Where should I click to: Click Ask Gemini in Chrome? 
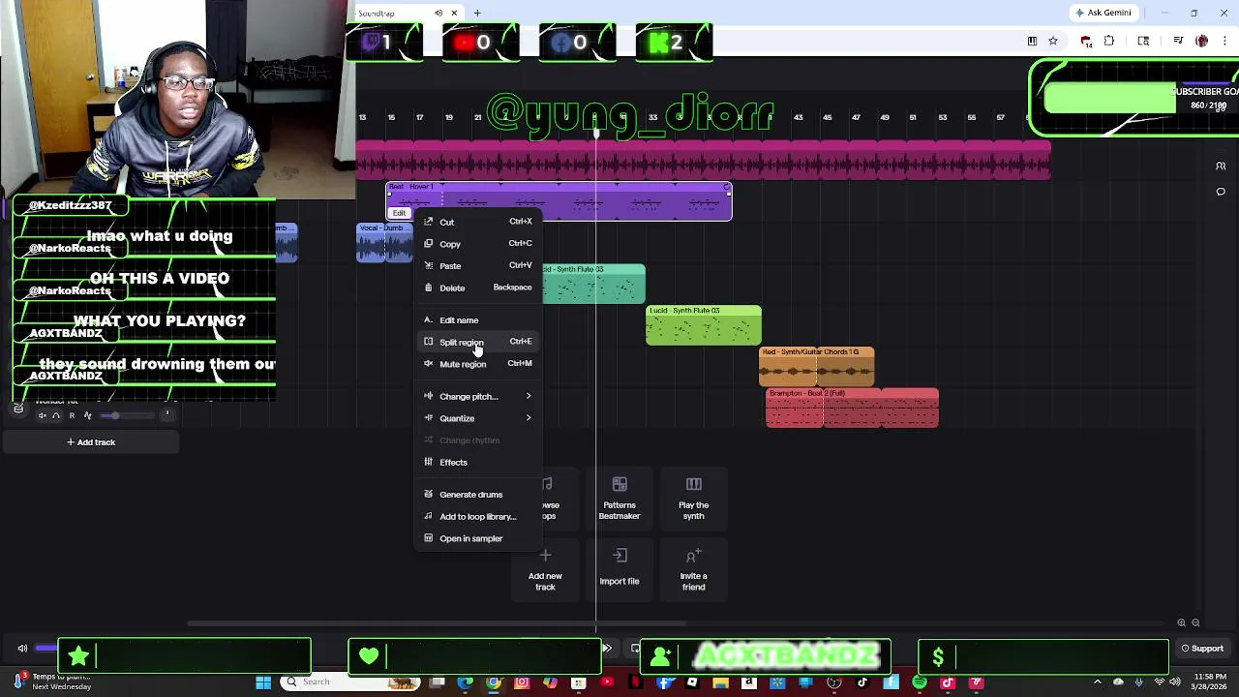[x=1103, y=13]
